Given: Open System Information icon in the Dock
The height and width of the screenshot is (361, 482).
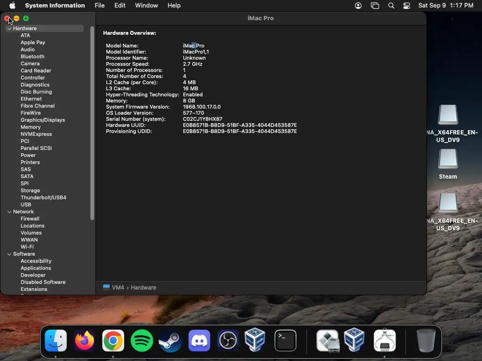Looking at the screenshot, I should pyautogui.click(x=385, y=340).
